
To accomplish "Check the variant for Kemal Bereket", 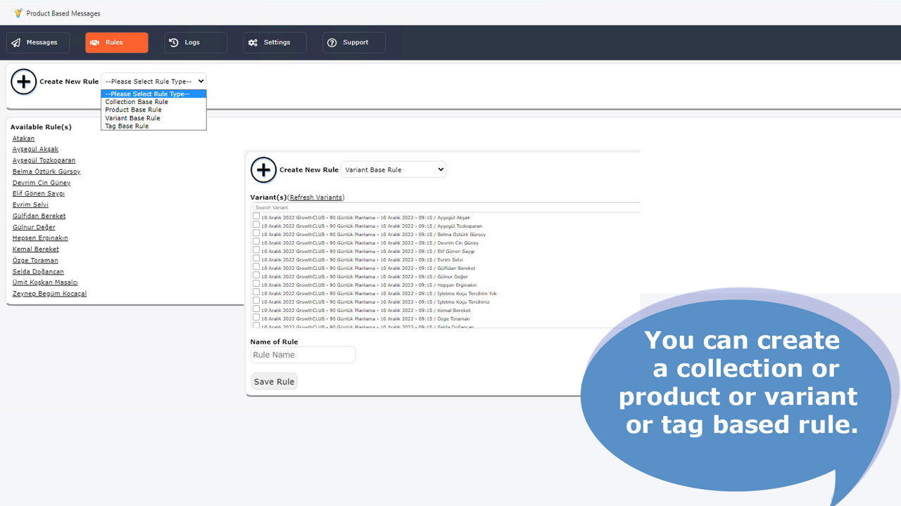I will (256, 310).
